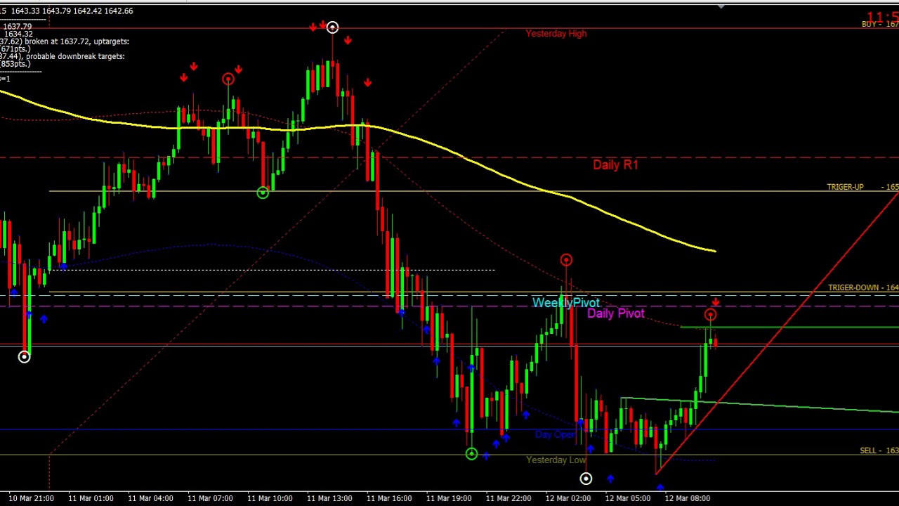Click the Daily Pivot label
Screen dimensions: 899x506
tap(615, 313)
